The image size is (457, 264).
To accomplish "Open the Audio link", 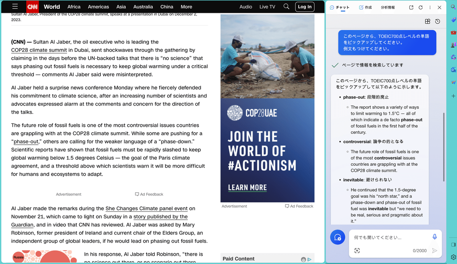I will pos(246,7).
